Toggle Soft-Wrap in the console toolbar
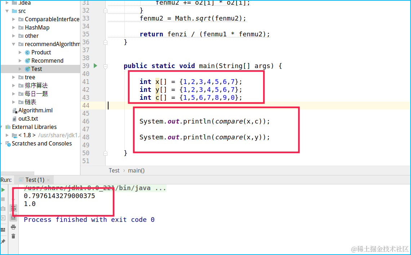 pyautogui.click(x=13, y=209)
